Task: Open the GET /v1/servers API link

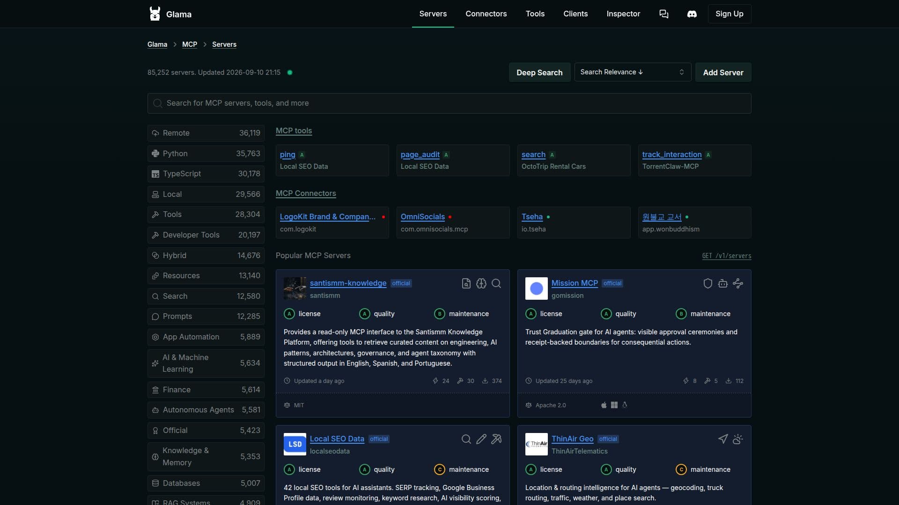Action: tap(727, 256)
